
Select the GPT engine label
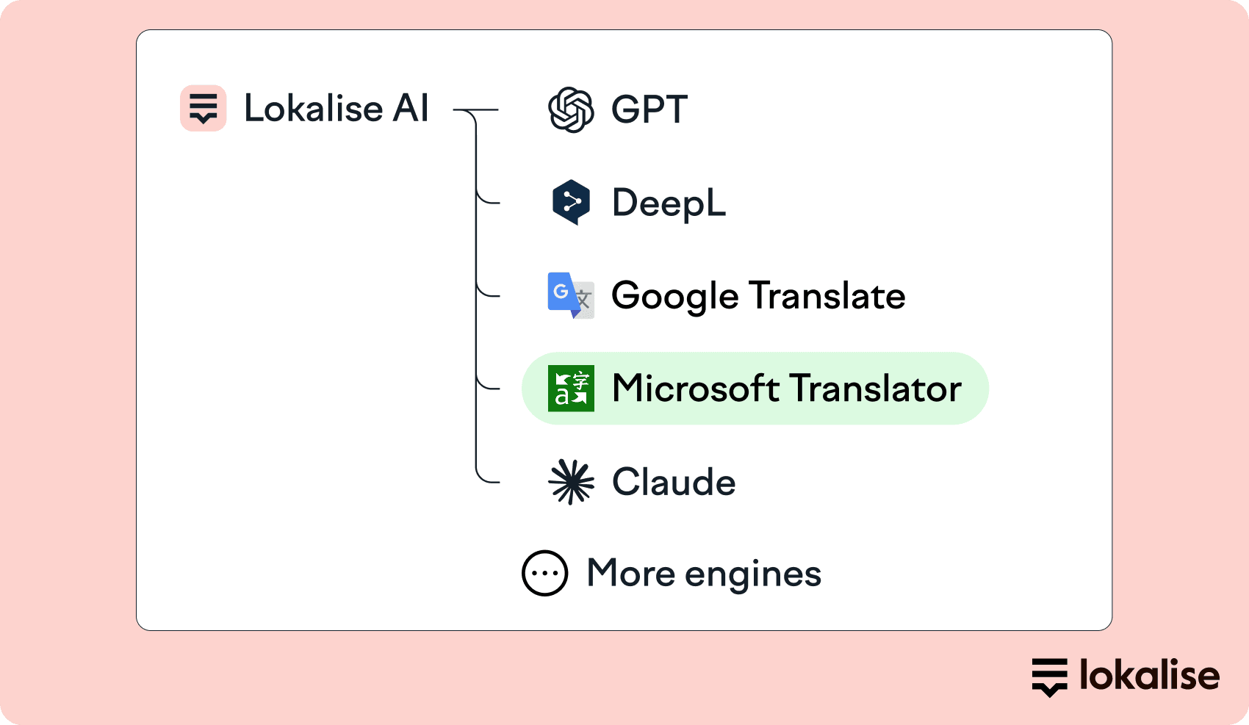649,109
